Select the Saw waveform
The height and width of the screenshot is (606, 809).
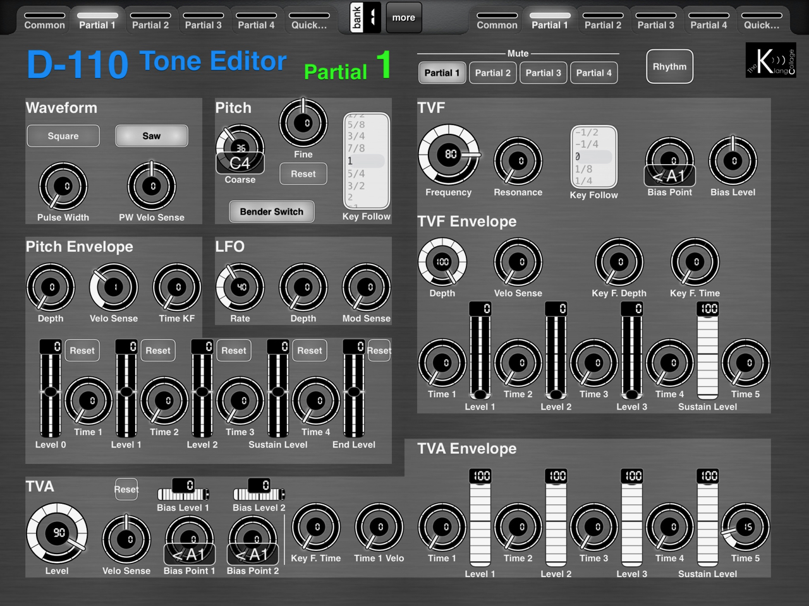click(x=152, y=136)
